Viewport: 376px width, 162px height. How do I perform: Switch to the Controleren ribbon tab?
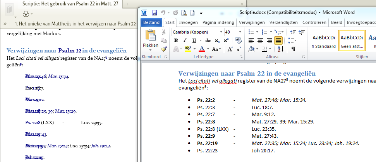(314, 22)
